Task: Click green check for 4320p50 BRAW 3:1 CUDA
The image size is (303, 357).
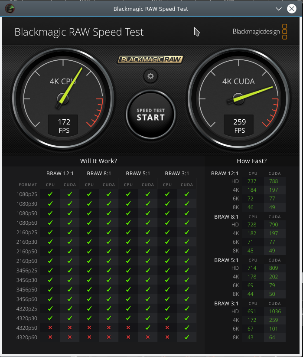Action: pyautogui.click(x=187, y=328)
